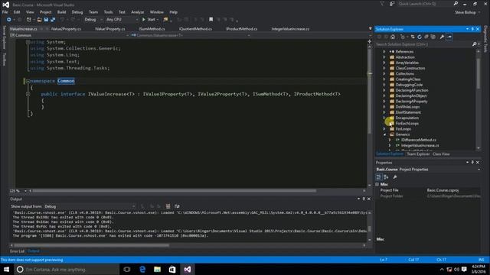Open File Explorer from the taskbar
This screenshot has width=490, height=275.
pyautogui.click(x=157, y=270)
